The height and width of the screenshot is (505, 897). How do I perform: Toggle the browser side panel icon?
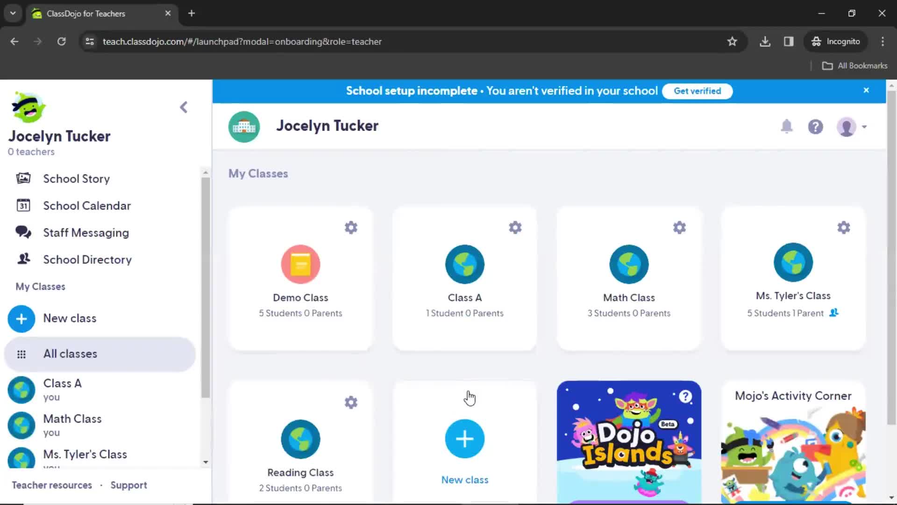tap(789, 42)
